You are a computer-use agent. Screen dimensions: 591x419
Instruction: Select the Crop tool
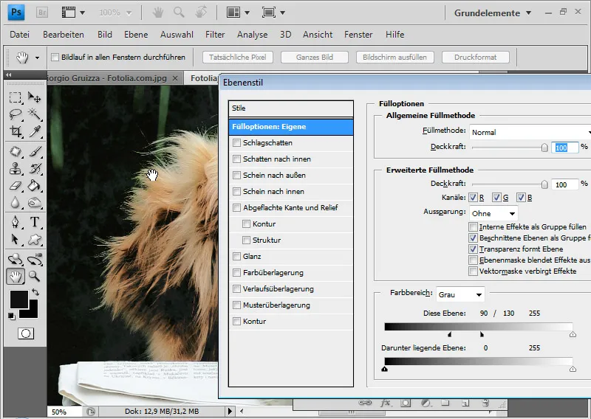point(15,131)
